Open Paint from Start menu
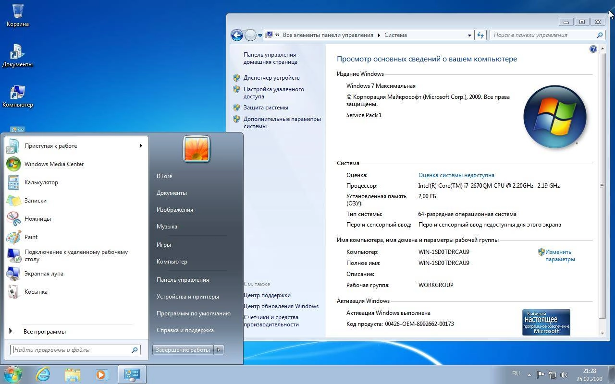This screenshot has width=615, height=384. 76,237
